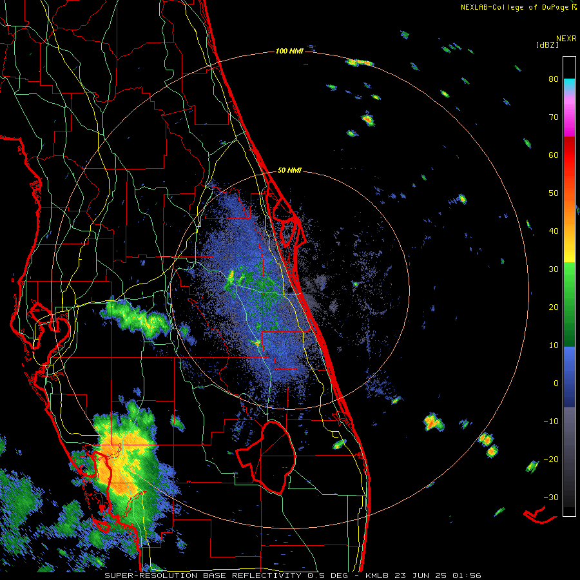Click the 70 dBZ scale value
The width and height of the screenshot is (580, 580).
pos(554,117)
